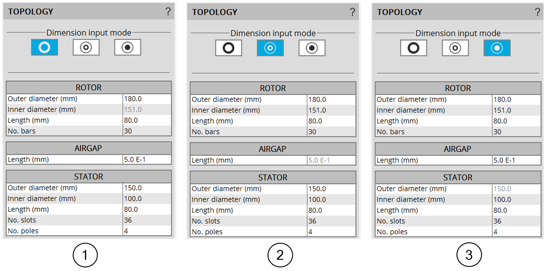
Task: Click the help question mark in panel 1
Action: pyautogui.click(x=168, y=12)
